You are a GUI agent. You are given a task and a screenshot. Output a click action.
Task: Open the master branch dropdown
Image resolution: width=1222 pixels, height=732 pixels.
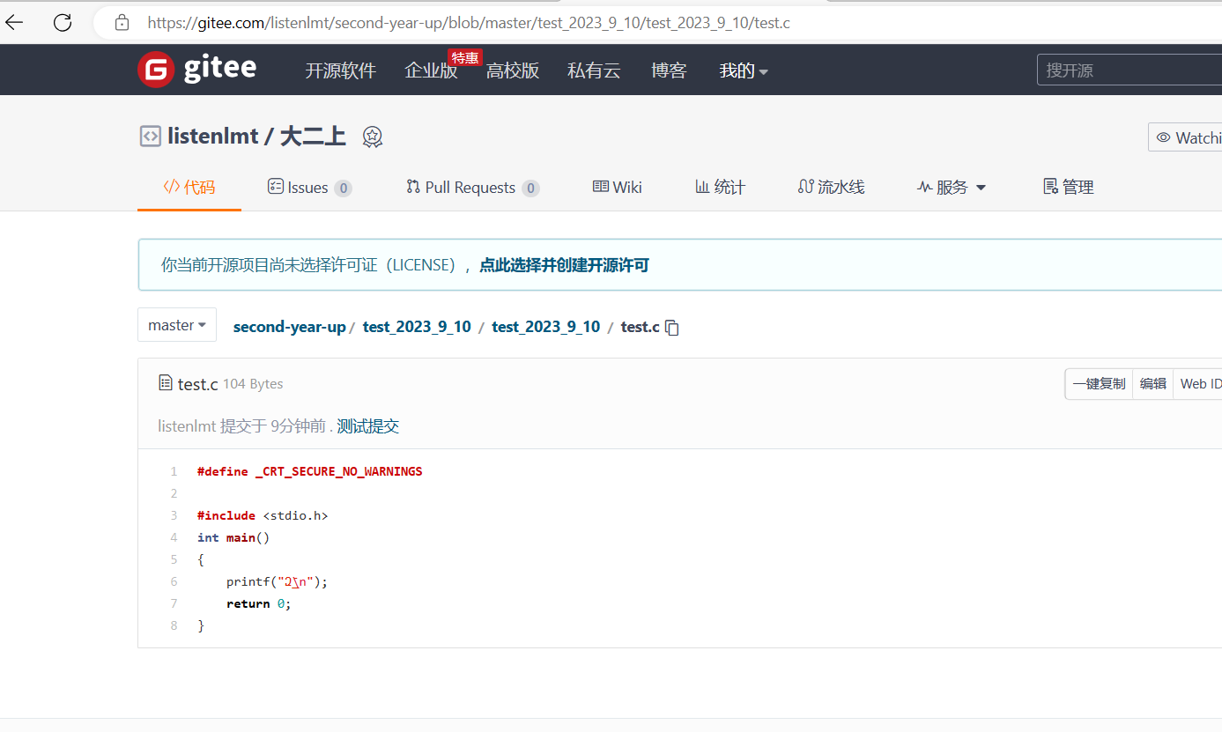pos(177,325)
